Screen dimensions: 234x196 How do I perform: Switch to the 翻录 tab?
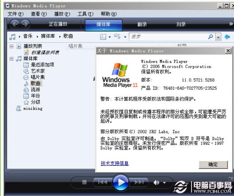pyautogui.click(x=142, y=24)
